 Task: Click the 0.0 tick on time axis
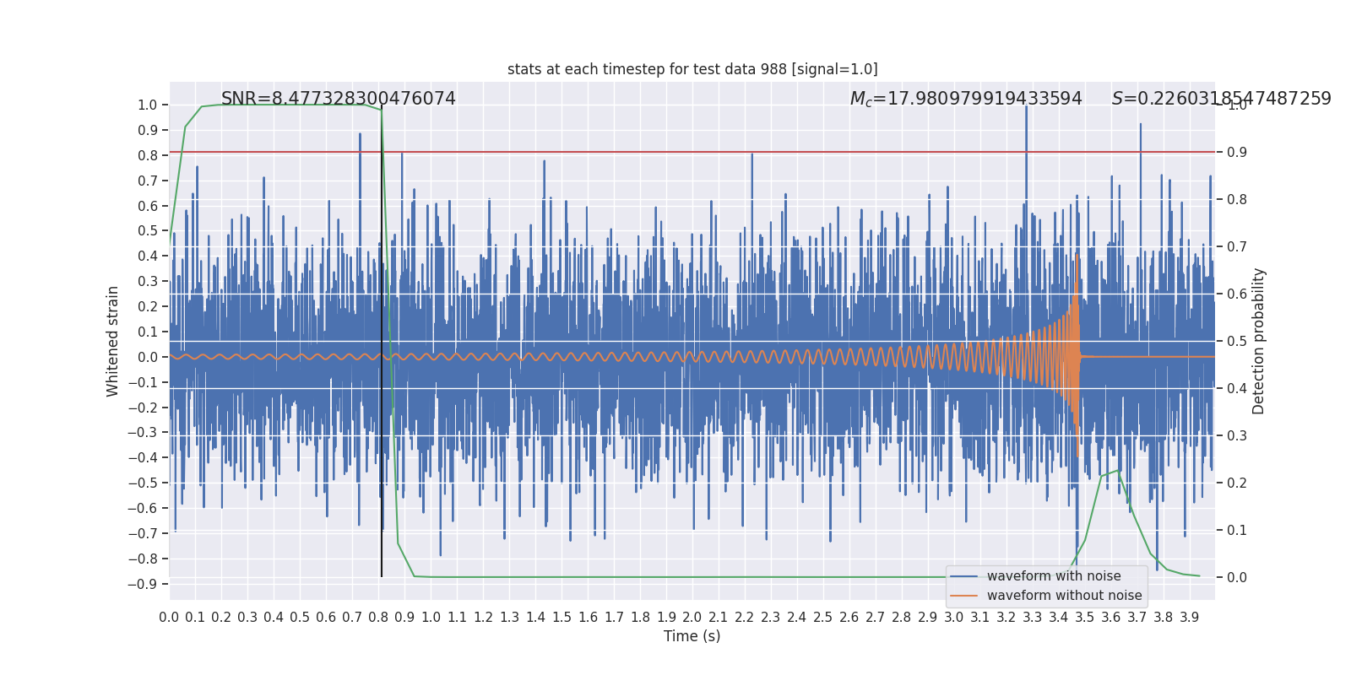point(169,618)
